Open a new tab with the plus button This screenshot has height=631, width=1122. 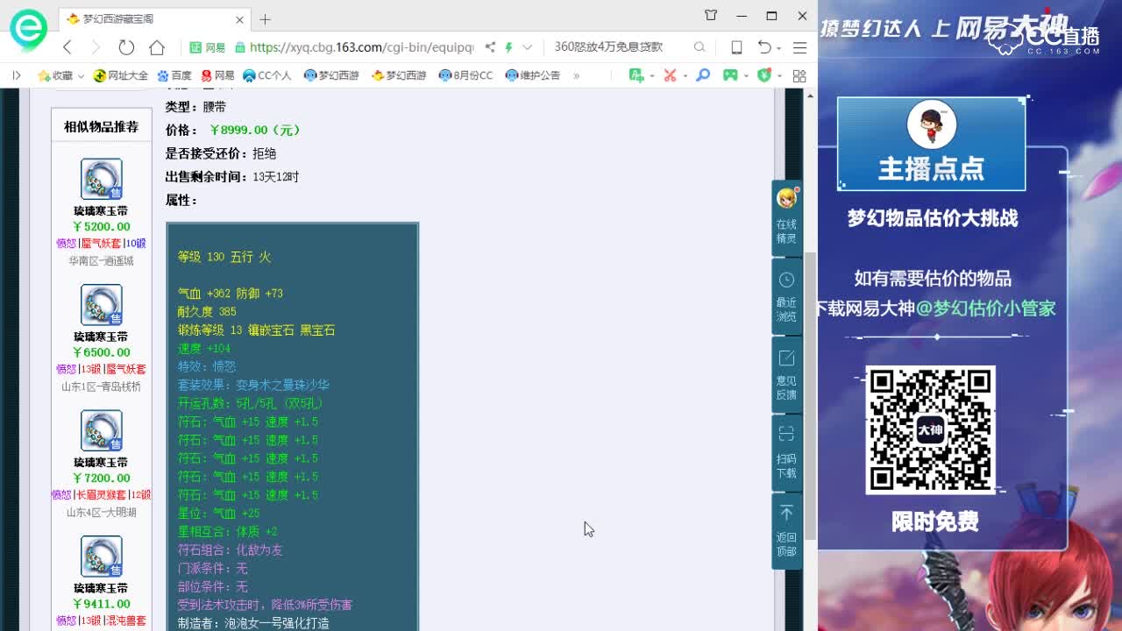pyautogui.click(x=265, y=18)
